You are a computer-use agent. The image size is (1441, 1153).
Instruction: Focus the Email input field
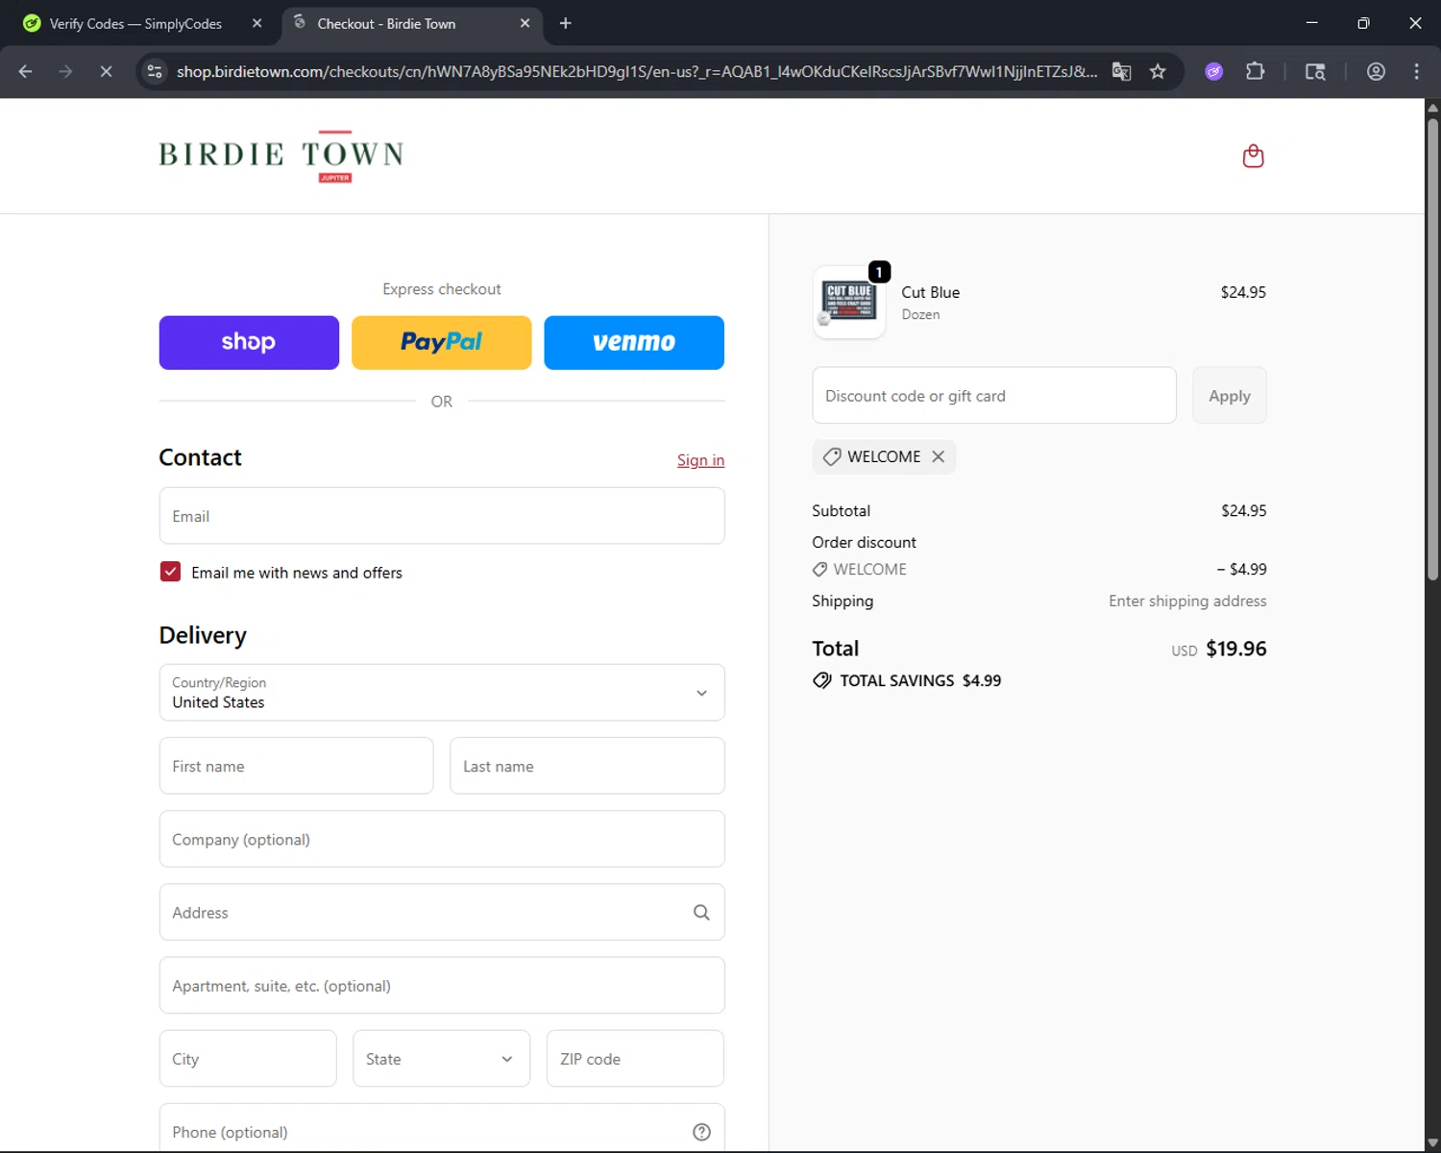(x=442, y=516)
